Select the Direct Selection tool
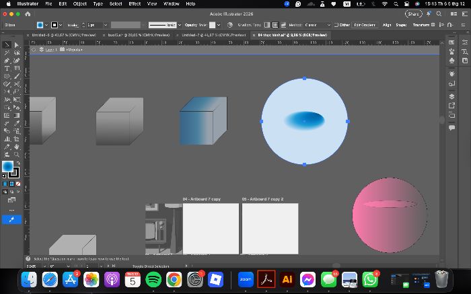 pyautogui.click(x=17, y=45)
